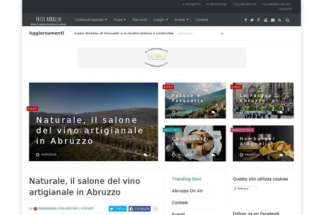Click the Taste Abruzzo banner image

click(161, 58)
